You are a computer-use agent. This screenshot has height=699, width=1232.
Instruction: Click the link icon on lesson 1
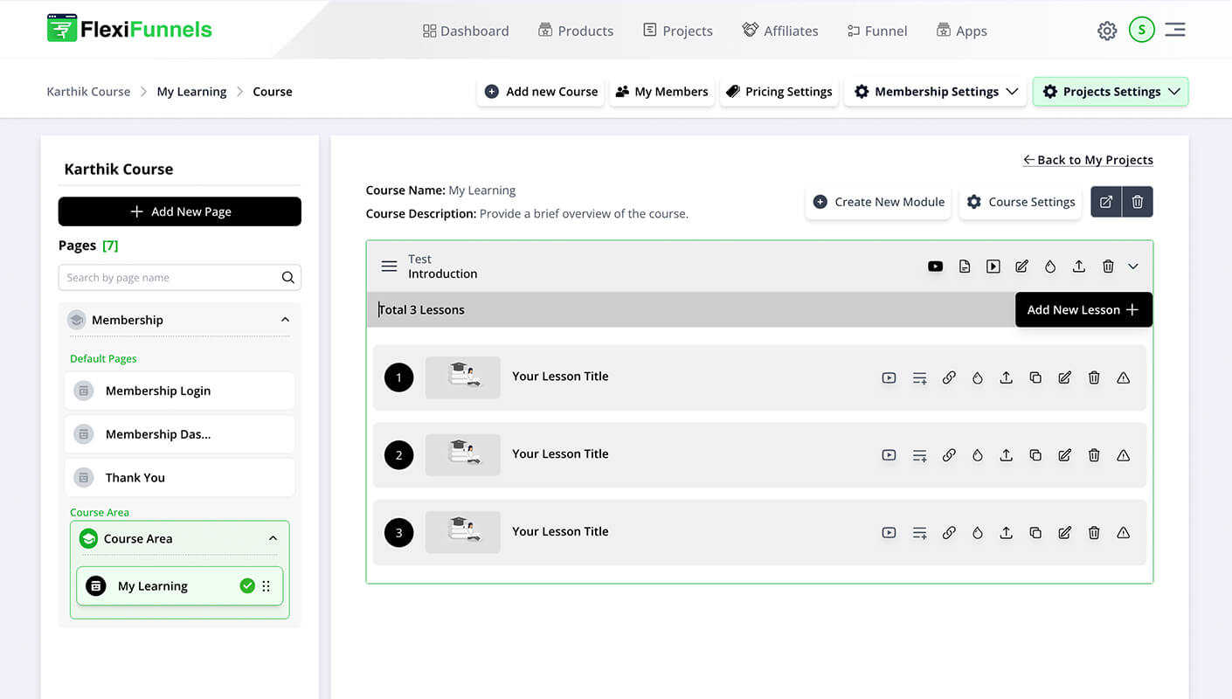[949, 377]
